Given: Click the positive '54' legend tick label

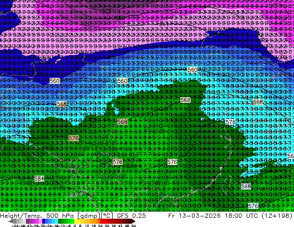Looking at the screenshot, I should (134, 226).
